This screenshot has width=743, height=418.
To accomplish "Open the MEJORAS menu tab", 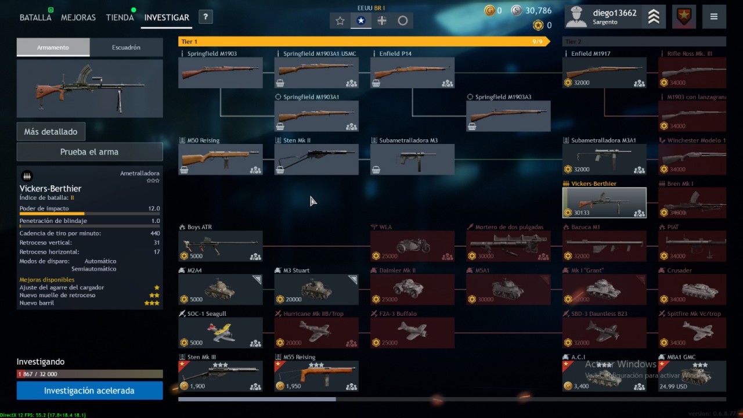I will tap(78, 17).
